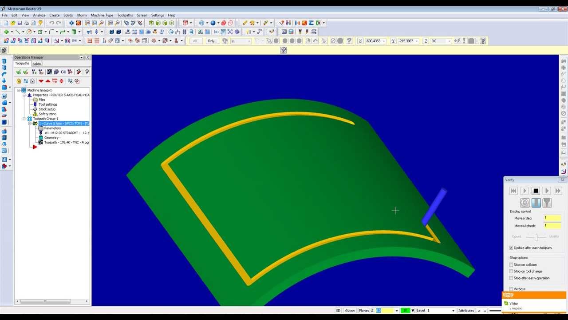Click Verify fast forward button
The height and width of the screenshot is (320, 568).
pos(558,191)
